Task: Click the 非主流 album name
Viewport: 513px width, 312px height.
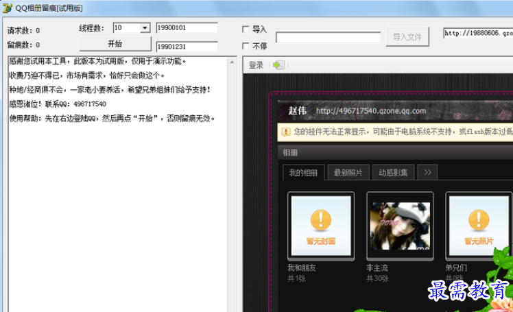Action: tap(377, 268)
